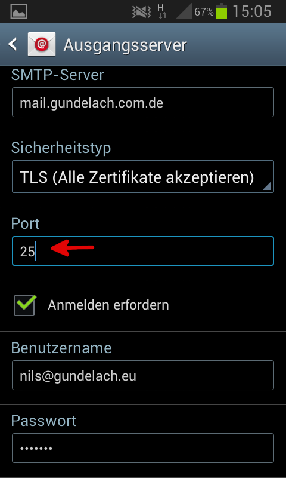Tap the back arrow in the header

[x=13, y=44]
